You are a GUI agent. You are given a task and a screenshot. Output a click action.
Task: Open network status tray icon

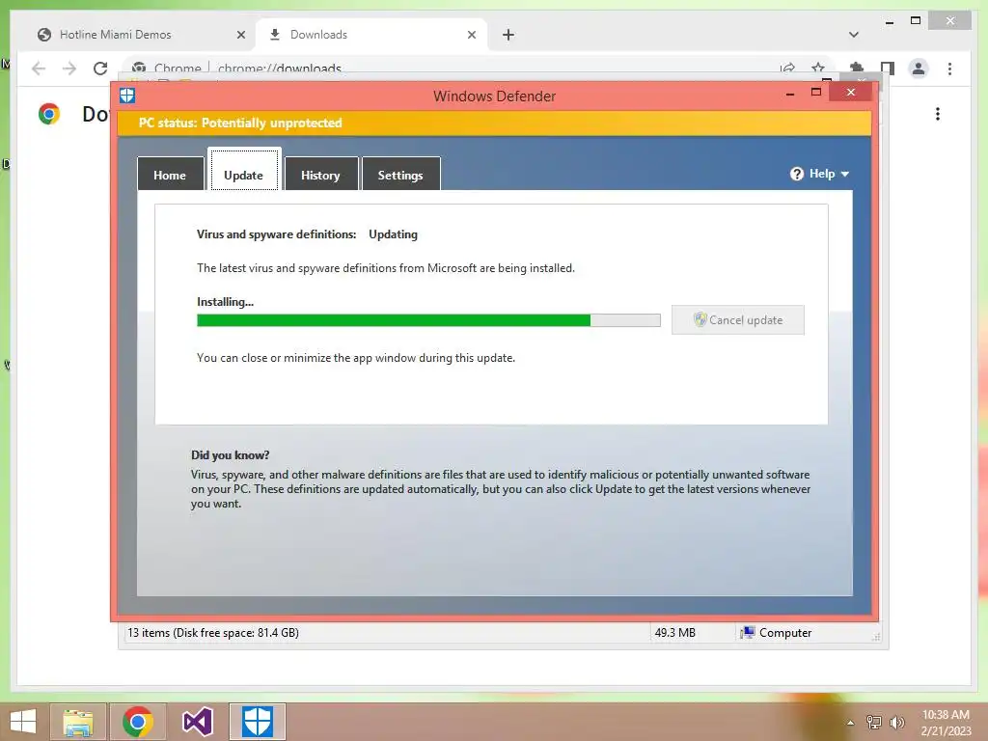click(x=874, y=722)
